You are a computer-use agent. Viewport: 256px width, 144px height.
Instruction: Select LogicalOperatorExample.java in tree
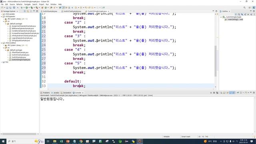[x=22, y=38]
